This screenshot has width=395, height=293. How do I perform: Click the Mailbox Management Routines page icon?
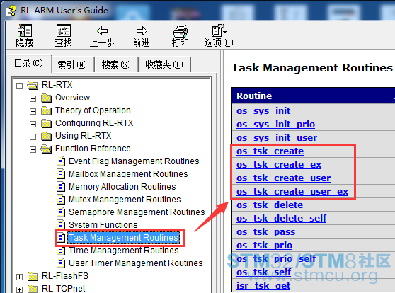pyautogui.click(x=61, y=174)
